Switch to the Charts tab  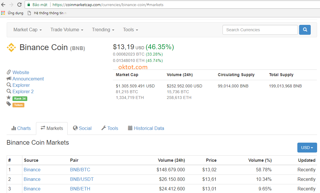21,128
